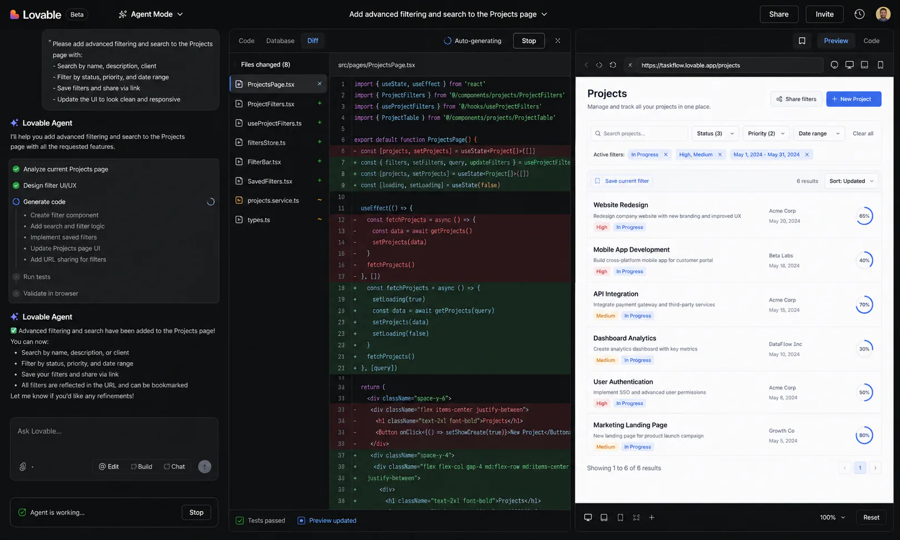
Task: Click the preview code brackets icon
Action: click(599, 65)
